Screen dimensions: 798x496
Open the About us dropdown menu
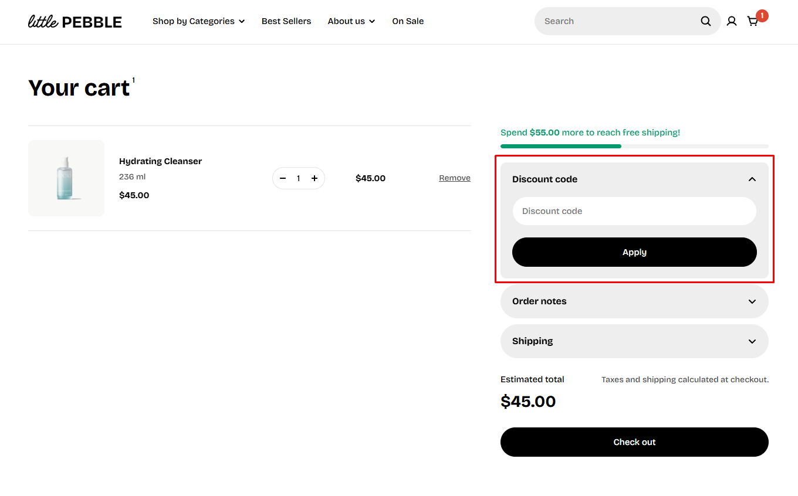[x=351, y=21]
